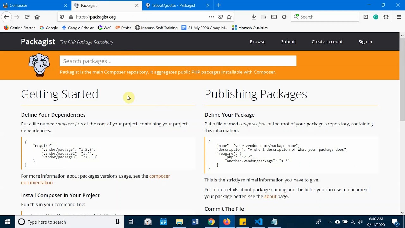Click the Packagist elephant mascot logo
Screen dimensions: 405x228
[39, 65]
